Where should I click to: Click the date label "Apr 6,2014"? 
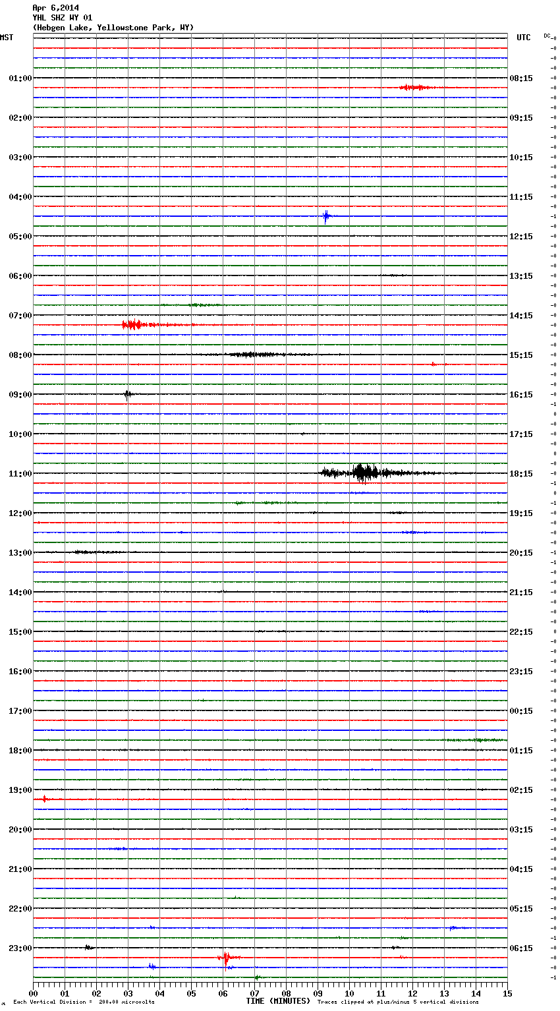point(55,8)
